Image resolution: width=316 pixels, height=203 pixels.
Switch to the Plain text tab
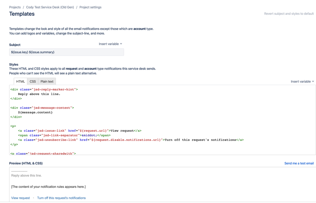pyautogui.click(x=46, y=81)
